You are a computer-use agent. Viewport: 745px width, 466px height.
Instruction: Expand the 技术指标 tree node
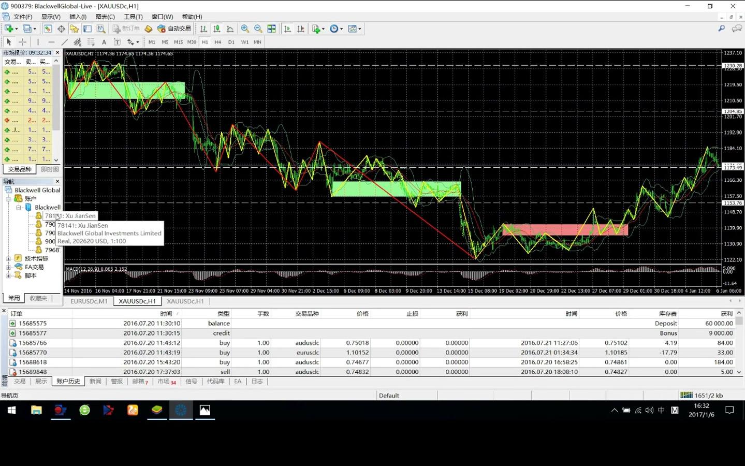[8, 258]
